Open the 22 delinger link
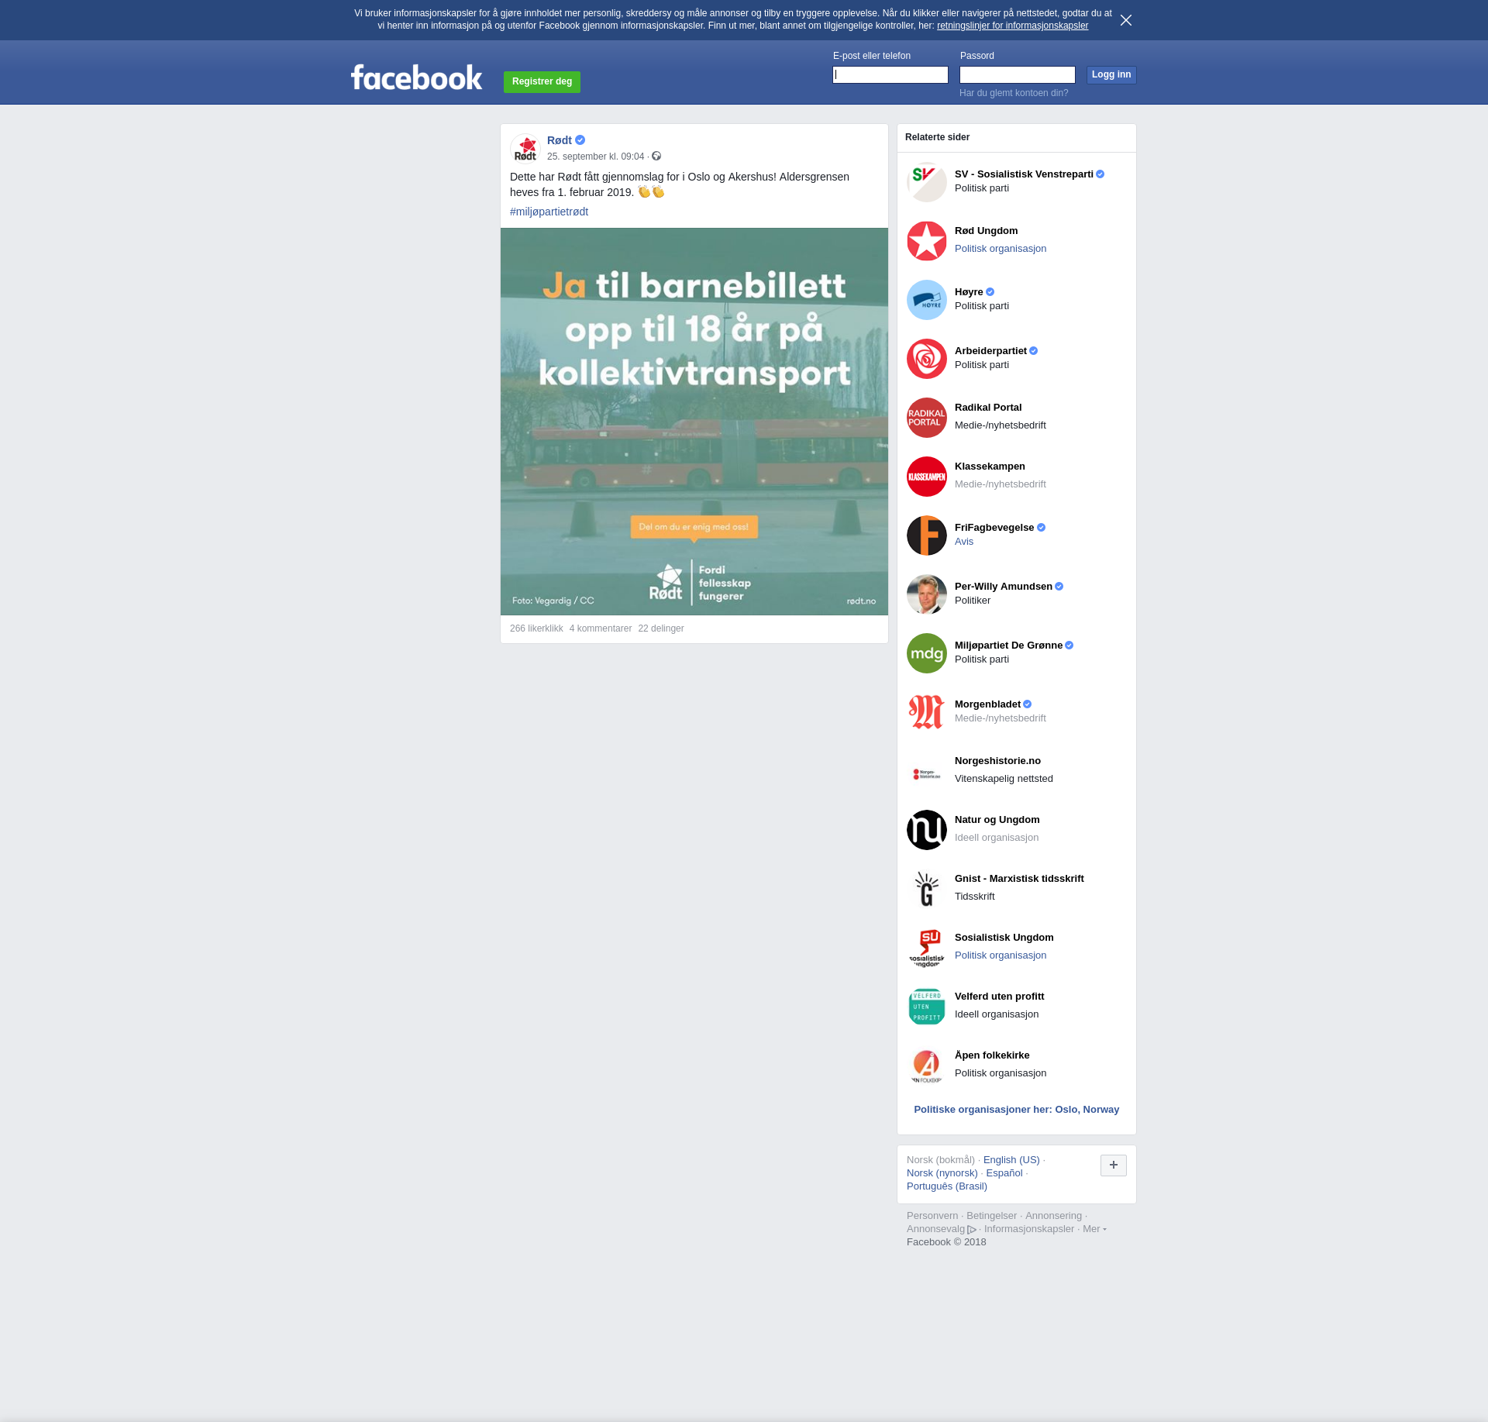 point(661,628)
